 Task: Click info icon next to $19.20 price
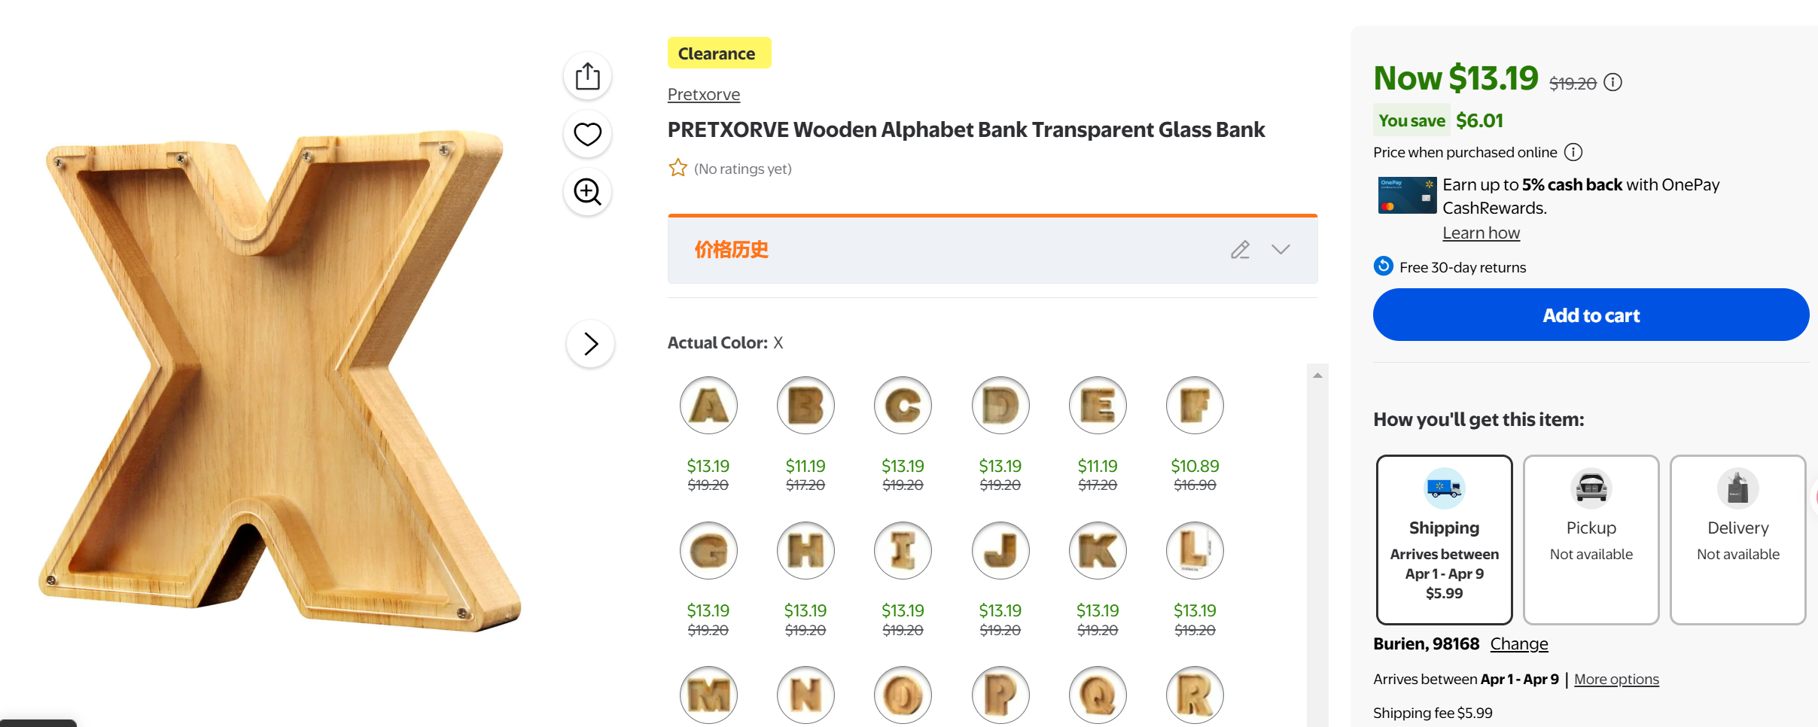(x=1612, y=82)
